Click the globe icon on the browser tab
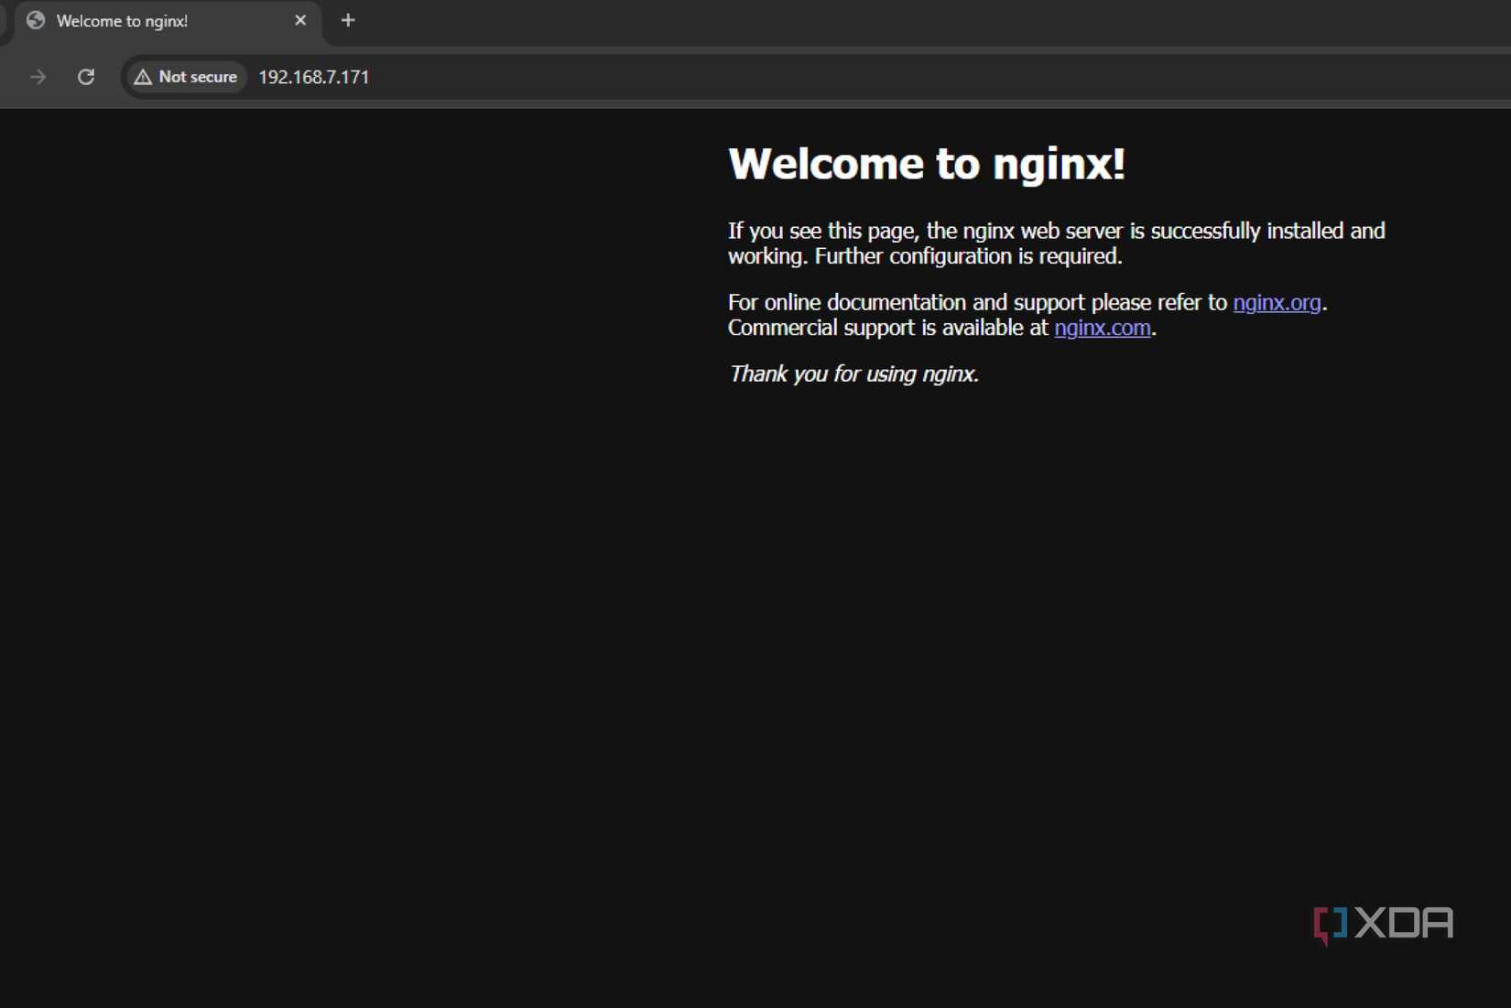This screenshot has height=1008, width=1511. (35, 20)
